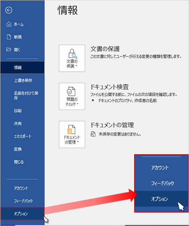Click the 文書の保護 heading text
Viewport: 189px width, 226px height.
pos(105,49)
